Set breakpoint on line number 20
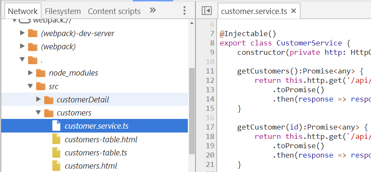 point(210,155)
